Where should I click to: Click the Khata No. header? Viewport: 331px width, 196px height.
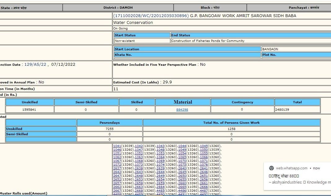[x=188, y=55]
